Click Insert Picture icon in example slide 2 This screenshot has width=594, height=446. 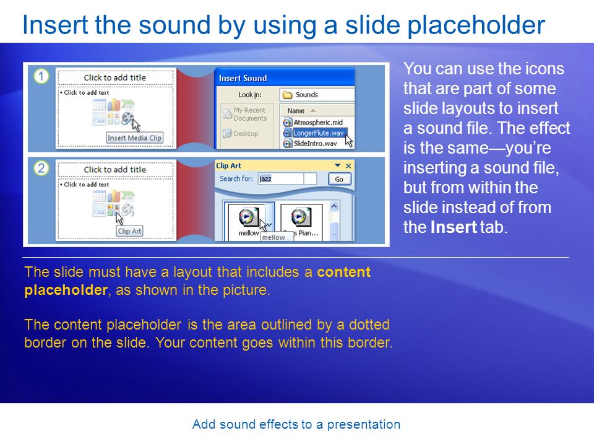100,210
